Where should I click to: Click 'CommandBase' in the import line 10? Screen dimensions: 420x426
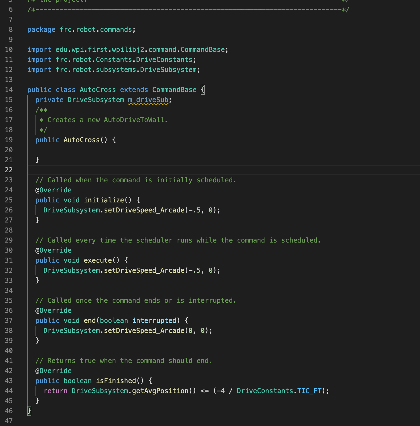coord(202,50)
